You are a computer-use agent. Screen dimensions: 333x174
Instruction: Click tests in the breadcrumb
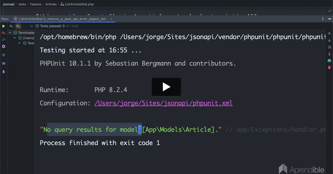22,4
